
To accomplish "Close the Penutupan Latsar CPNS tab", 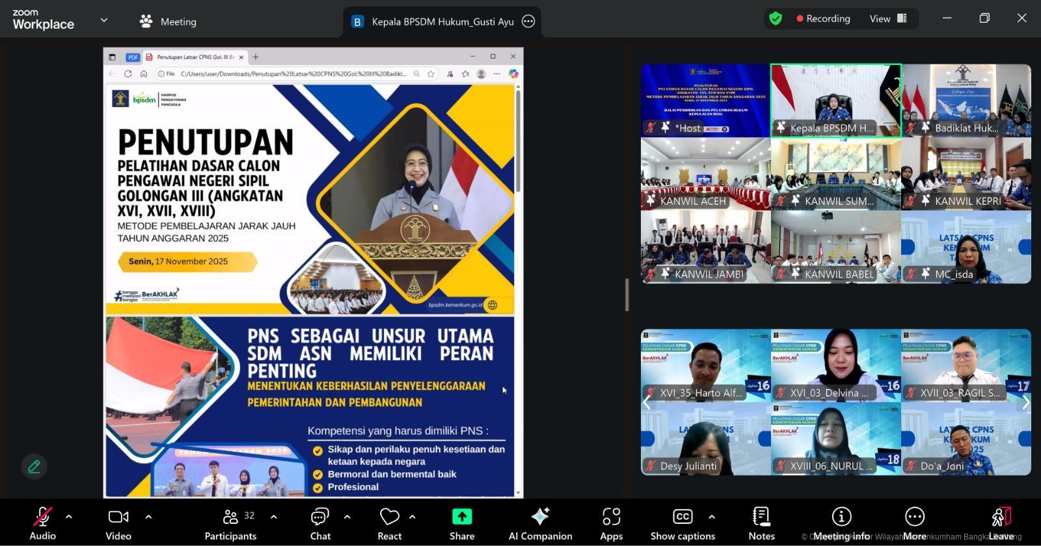I will (241, 57).
